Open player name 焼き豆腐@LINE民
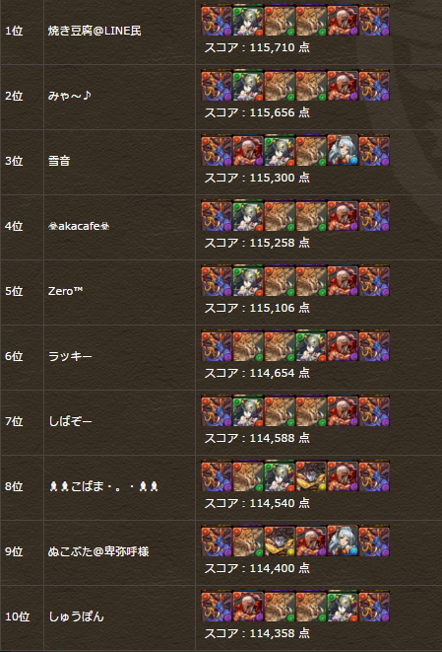 [x=95, y=31]
